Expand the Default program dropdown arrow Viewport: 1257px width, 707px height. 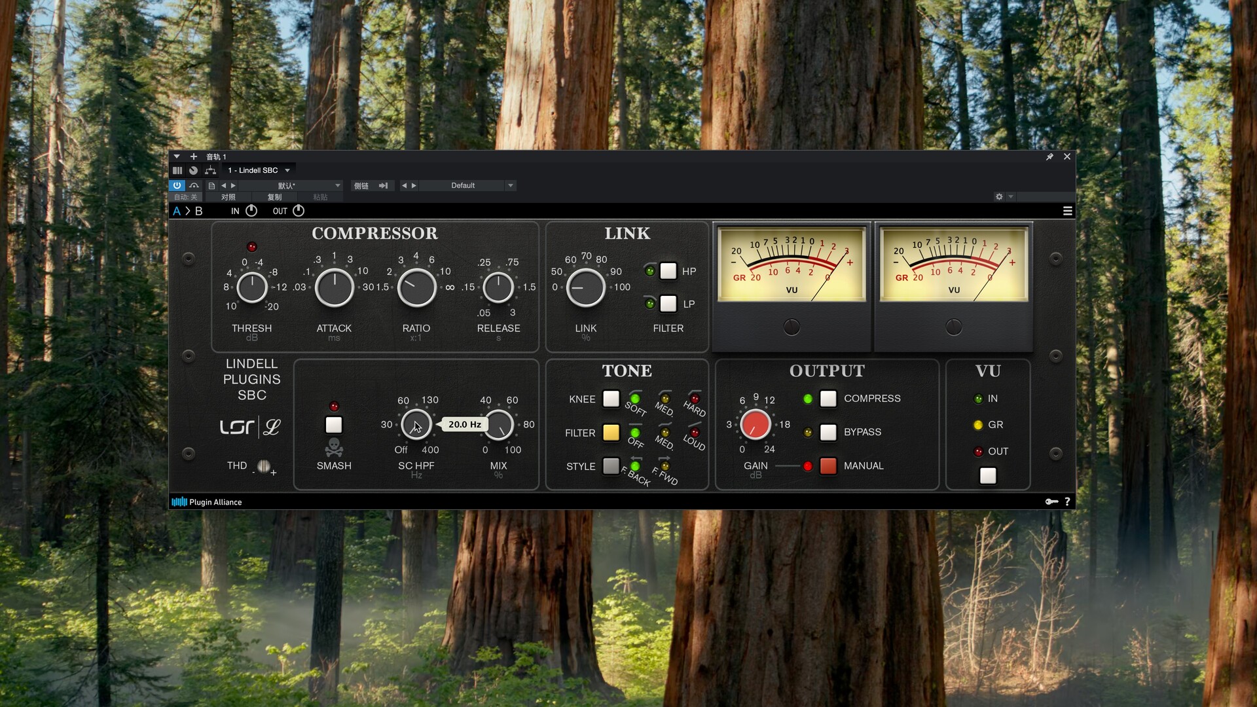tap(511, 186)
